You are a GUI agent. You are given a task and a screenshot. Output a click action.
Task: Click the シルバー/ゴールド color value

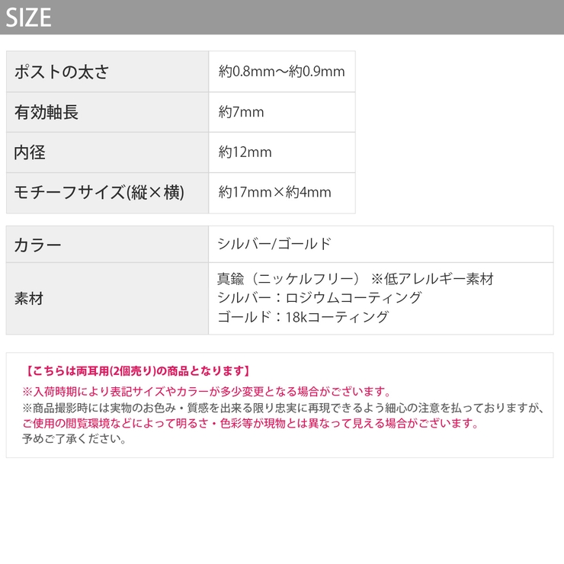click(274, 244)
